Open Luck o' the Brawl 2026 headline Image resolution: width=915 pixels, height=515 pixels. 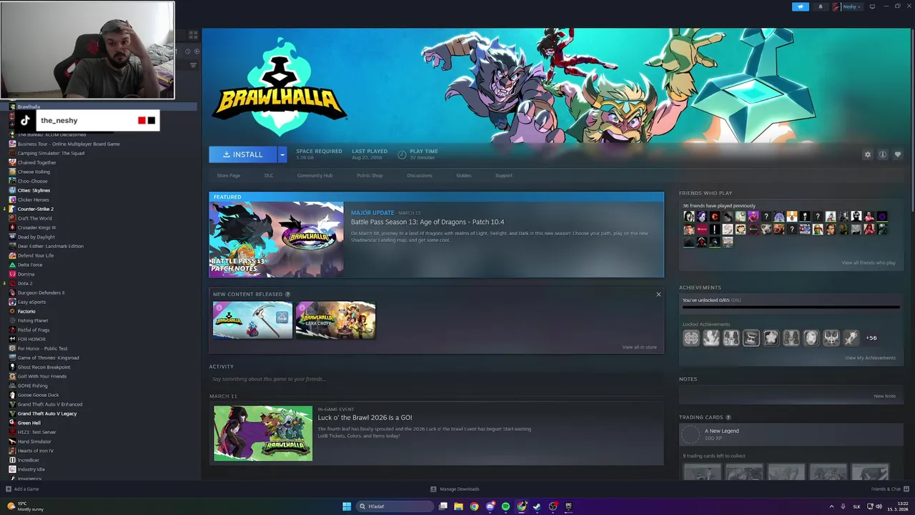pyautogui.click(x=365, y=418)
